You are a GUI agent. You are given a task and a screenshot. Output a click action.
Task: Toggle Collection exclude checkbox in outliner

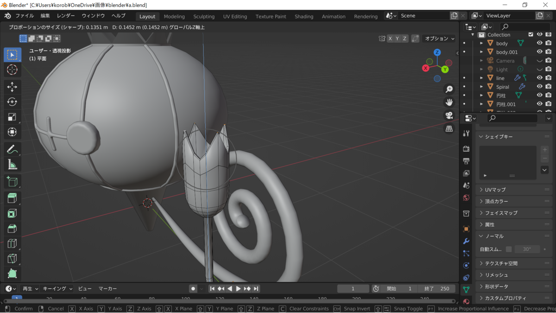[x=531, y=34]
